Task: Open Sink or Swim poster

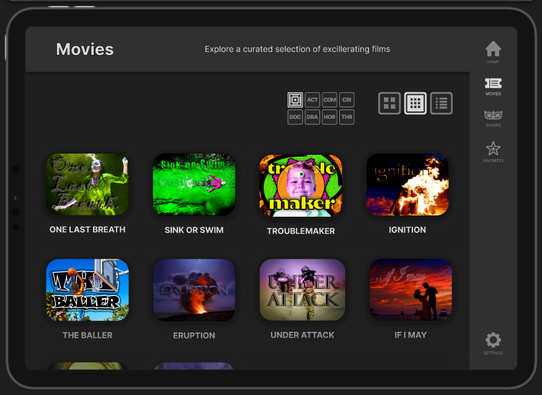Action: (x=194, y=184)
